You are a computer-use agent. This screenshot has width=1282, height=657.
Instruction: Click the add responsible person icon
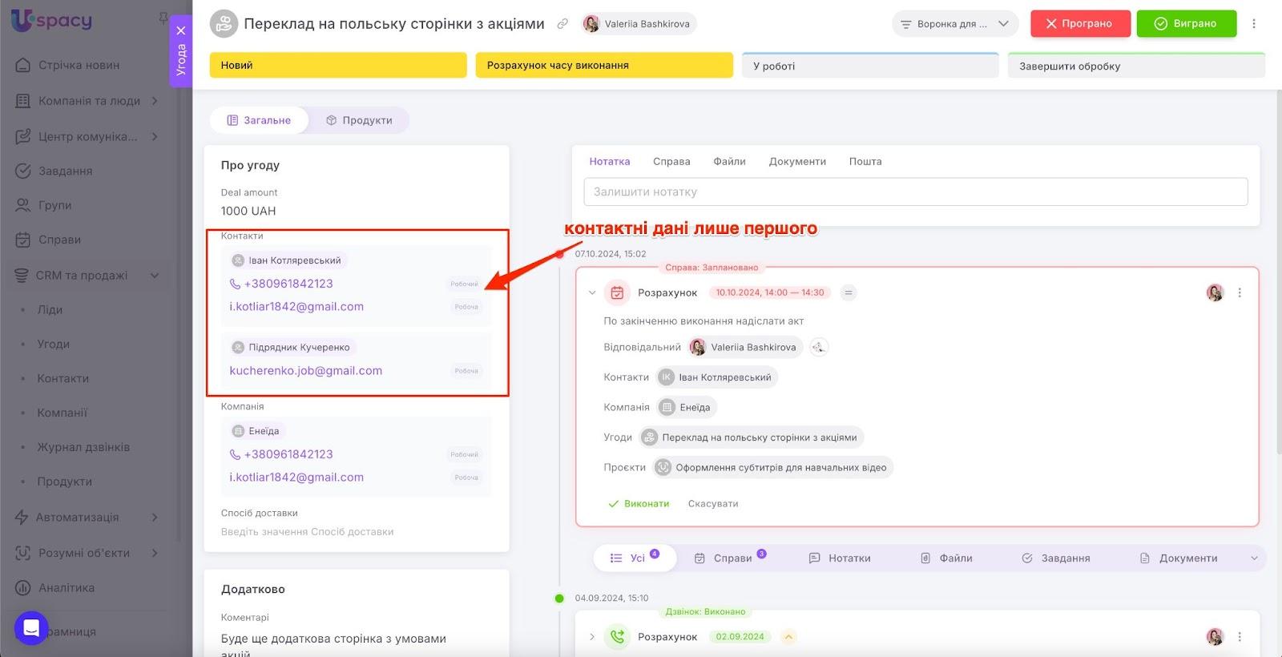[818, 347]
